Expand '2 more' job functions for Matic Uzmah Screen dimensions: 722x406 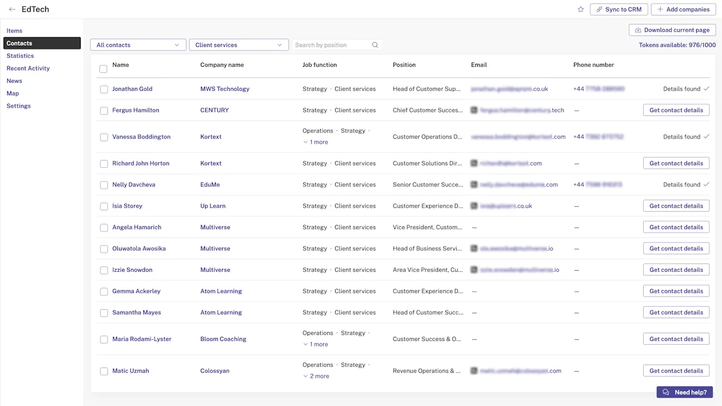316,377
